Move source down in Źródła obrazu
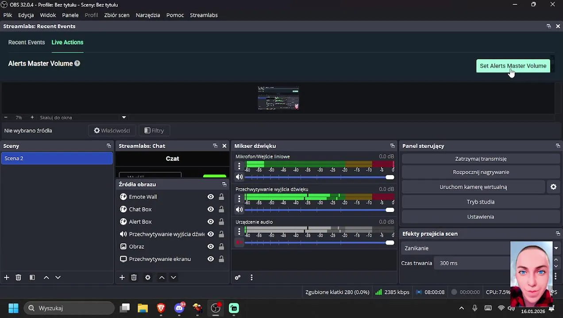Screen dimensions: 563x318 [173, 277]
